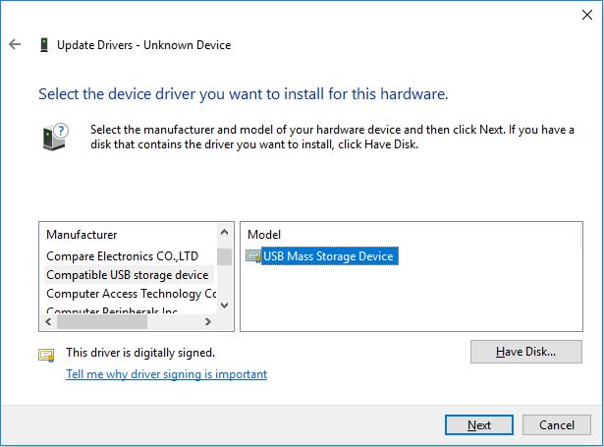Click the back arrow in the title bar

coord(15,45)
